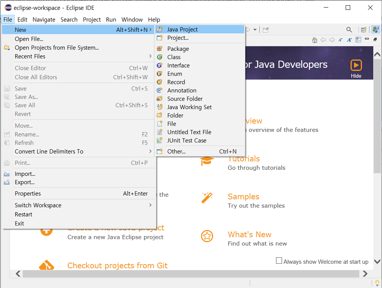Open the Project menu

click(x=92, y=19)
